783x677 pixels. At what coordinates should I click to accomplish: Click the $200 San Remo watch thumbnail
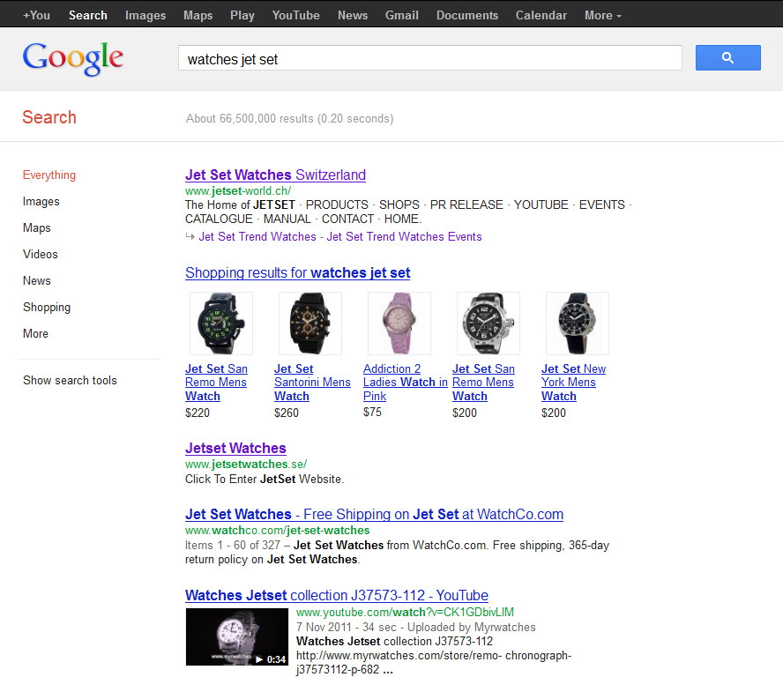488,324
